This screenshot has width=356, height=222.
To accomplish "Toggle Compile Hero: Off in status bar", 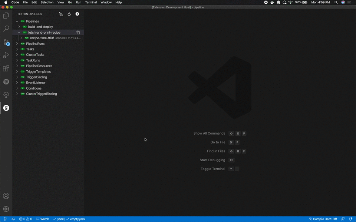I will coord(323,219).
